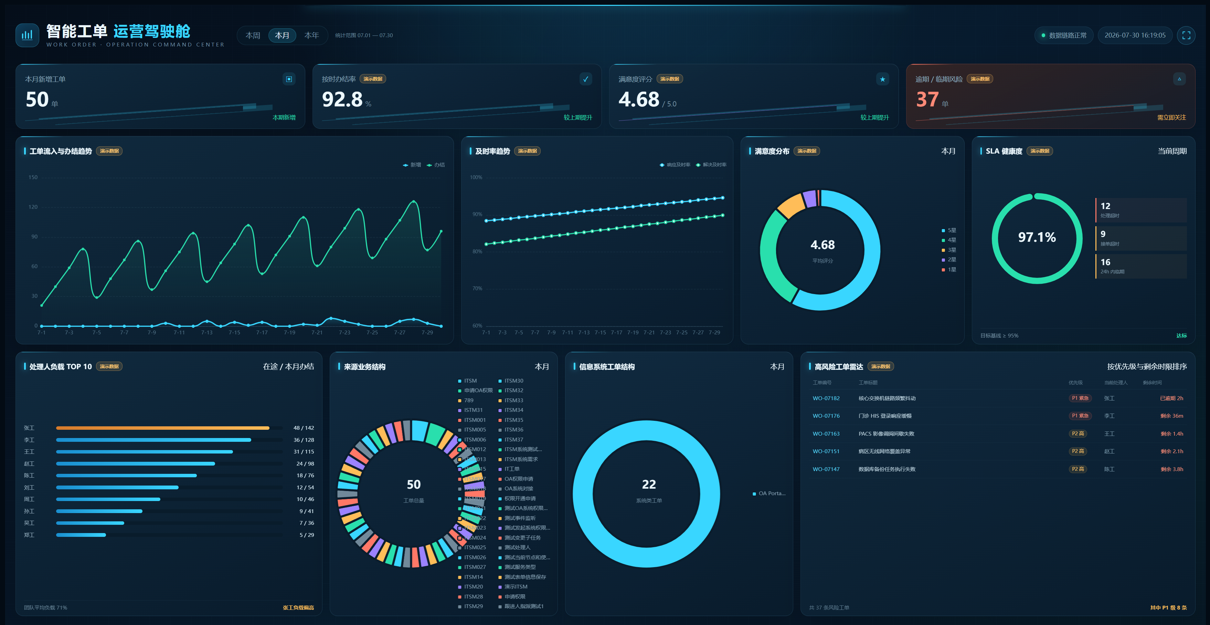Toggle the 新增 series in trend legend
1210x625 pixels.
pyautogui.click(x=412, y=165)
